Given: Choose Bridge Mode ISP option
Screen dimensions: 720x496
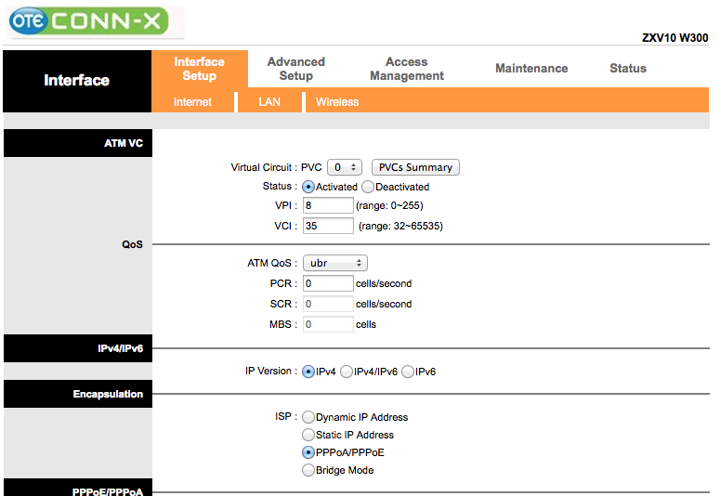Looking at the screenshot, I should (x=308, y=470).
